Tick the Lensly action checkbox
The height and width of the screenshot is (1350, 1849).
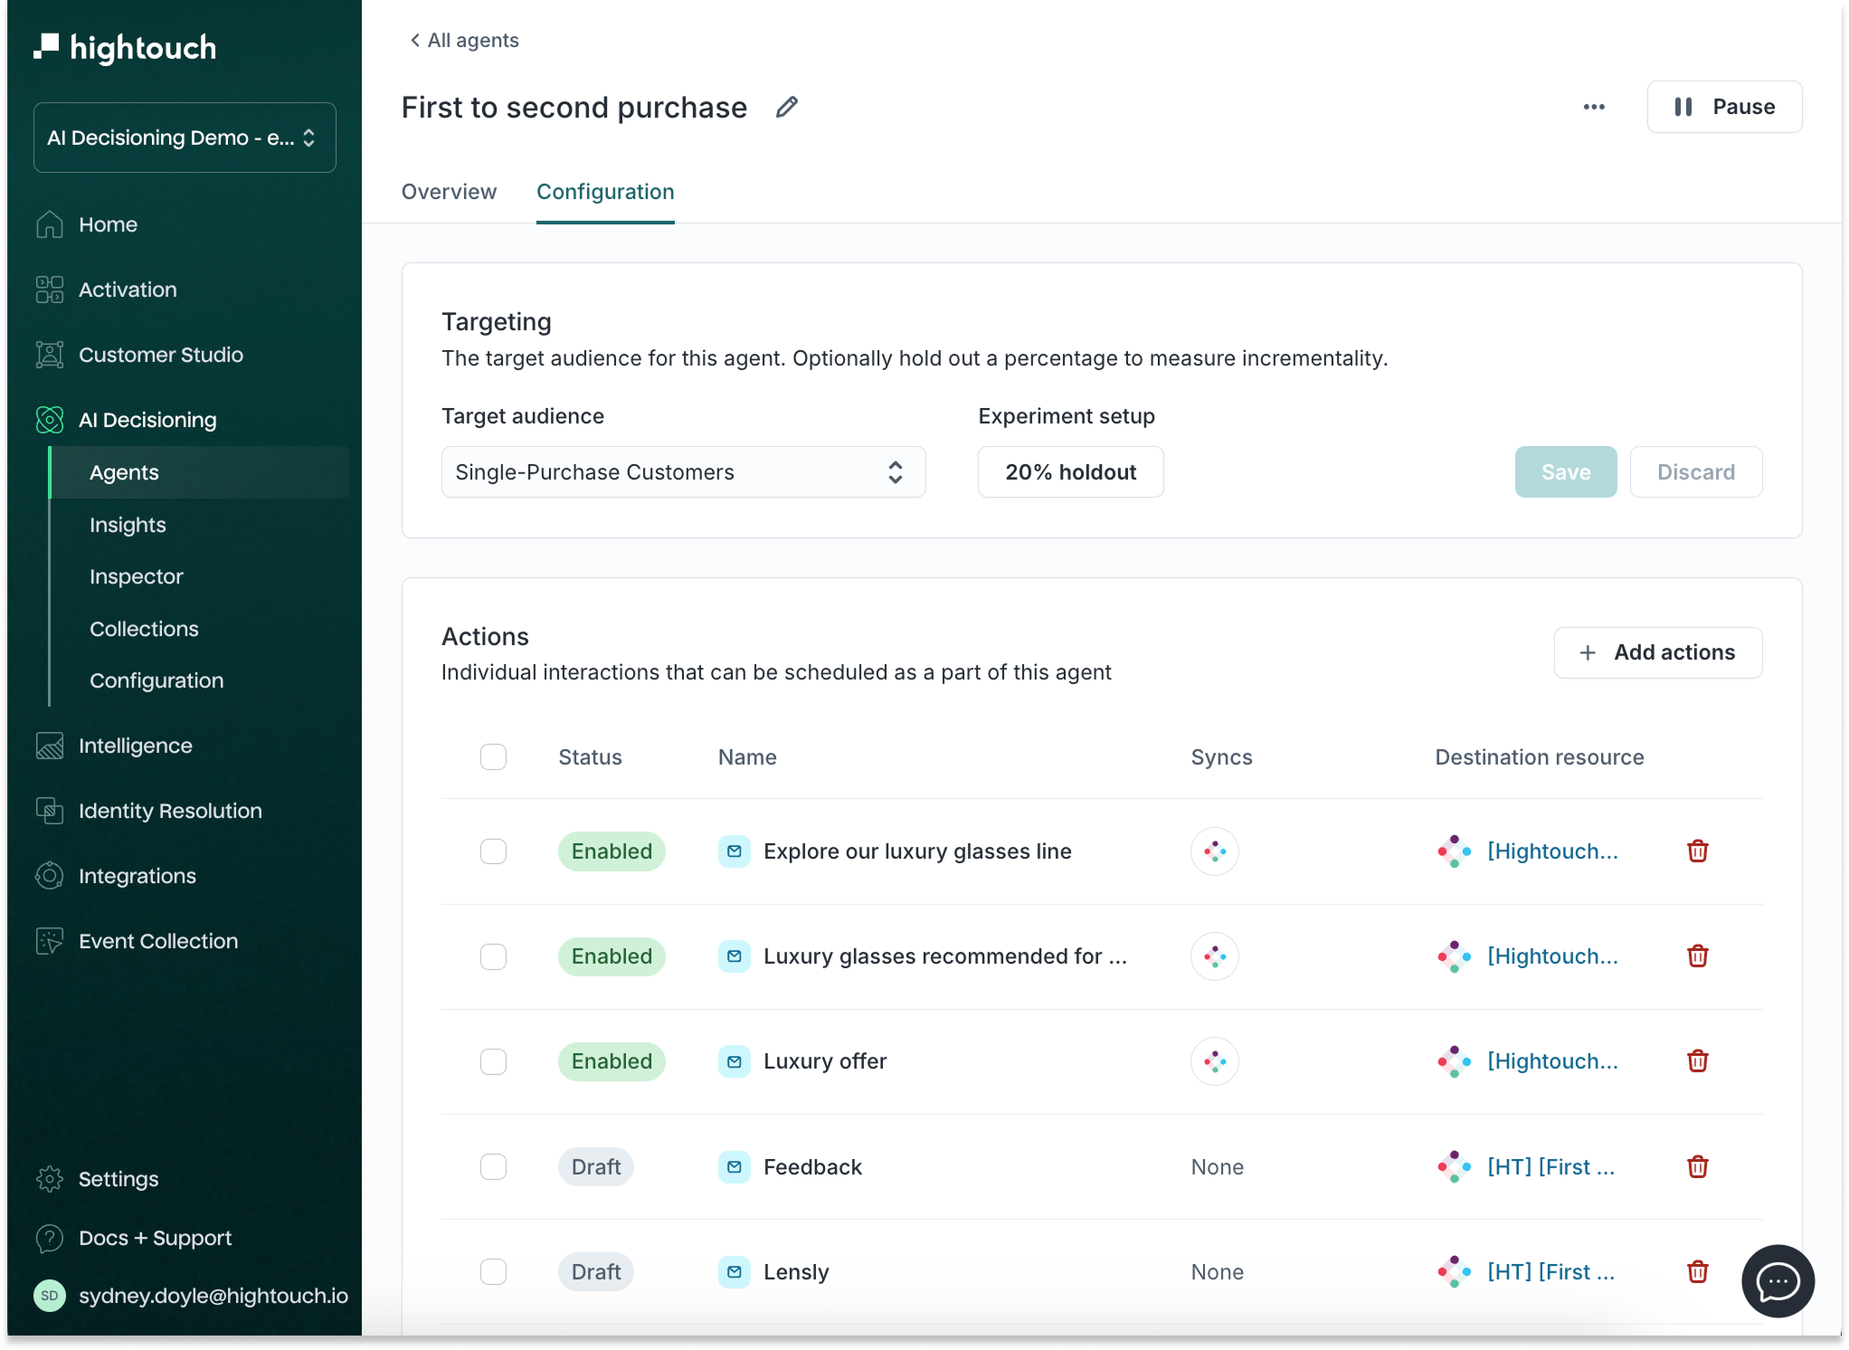tap(493, 1271)
